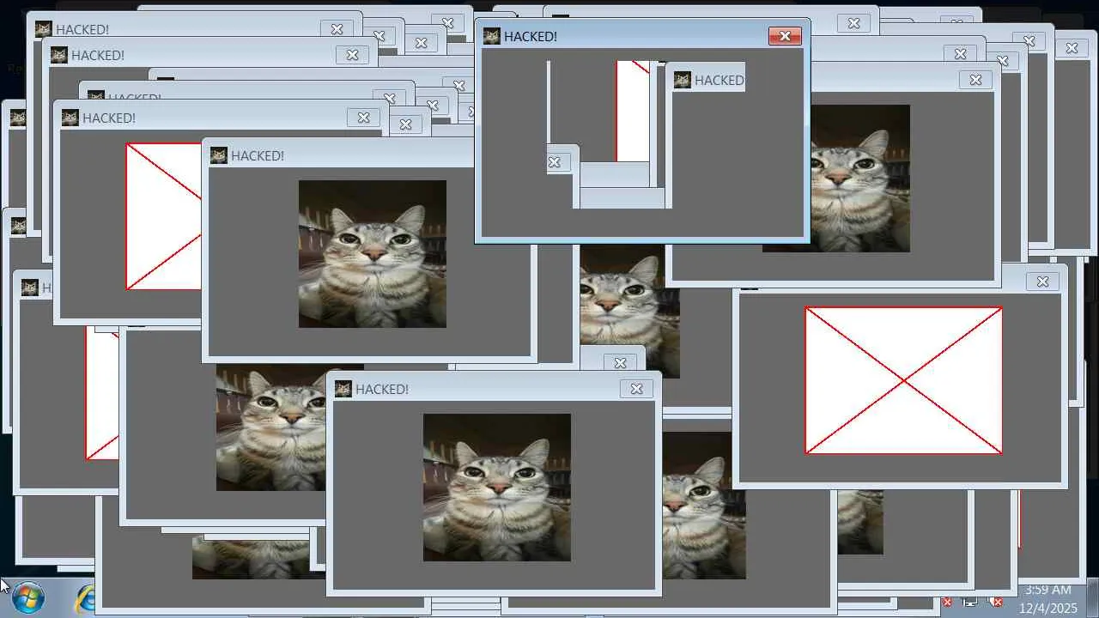
Task: Click the partly hidden cat photo right of active window
Action: coord(860,179)
